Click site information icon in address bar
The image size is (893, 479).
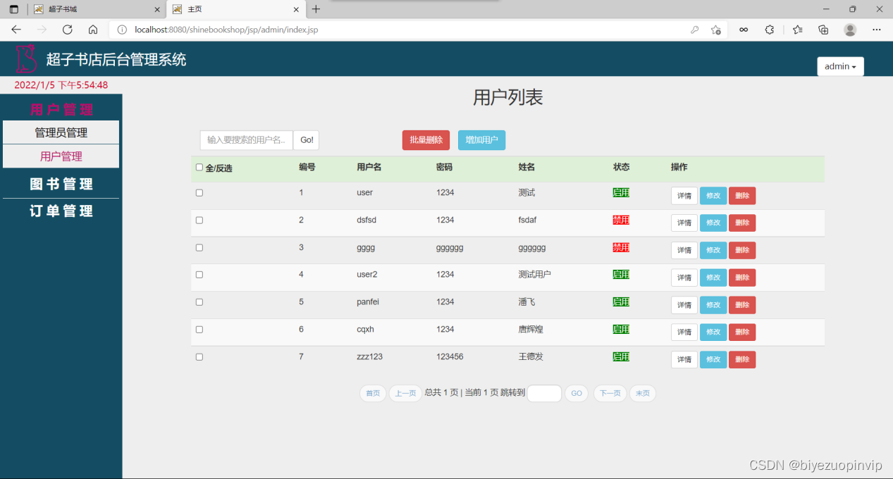coord(122,30)
